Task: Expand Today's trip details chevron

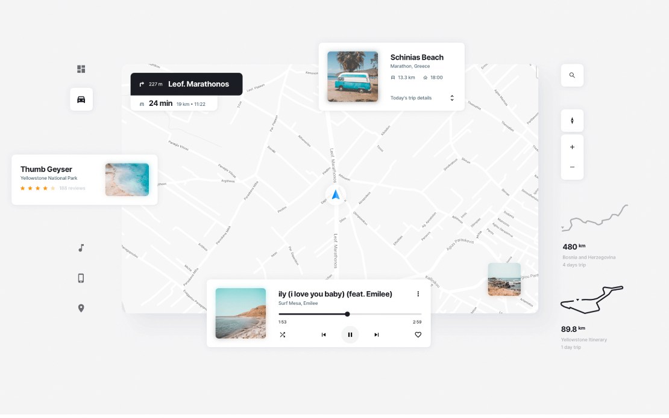Action: click(452, 98)
